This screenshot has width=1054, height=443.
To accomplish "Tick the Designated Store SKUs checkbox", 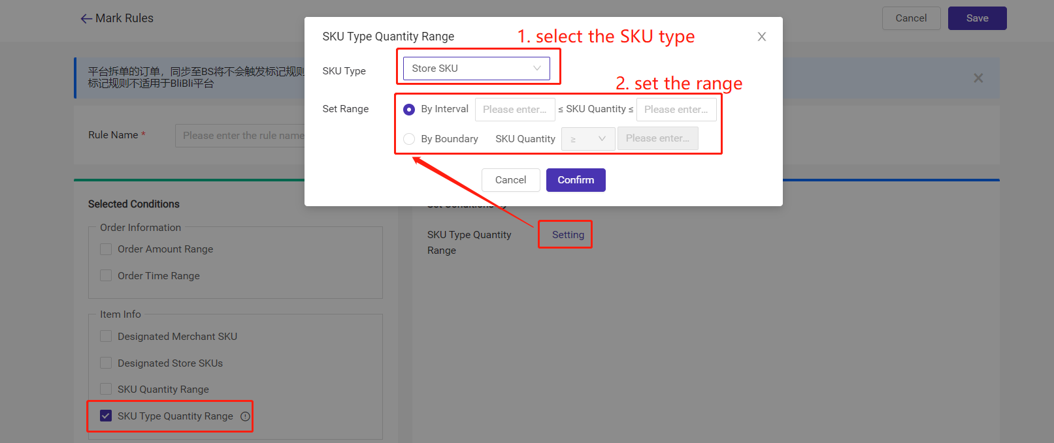I will coord(106,363).
